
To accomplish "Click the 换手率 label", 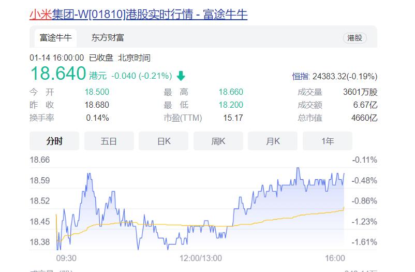I will pos(42,118).
